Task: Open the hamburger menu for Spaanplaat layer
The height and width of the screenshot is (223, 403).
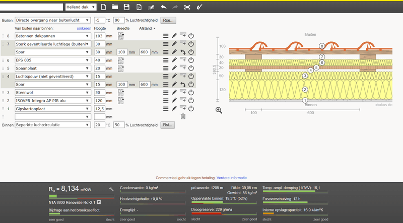Action: coord(165,68)
